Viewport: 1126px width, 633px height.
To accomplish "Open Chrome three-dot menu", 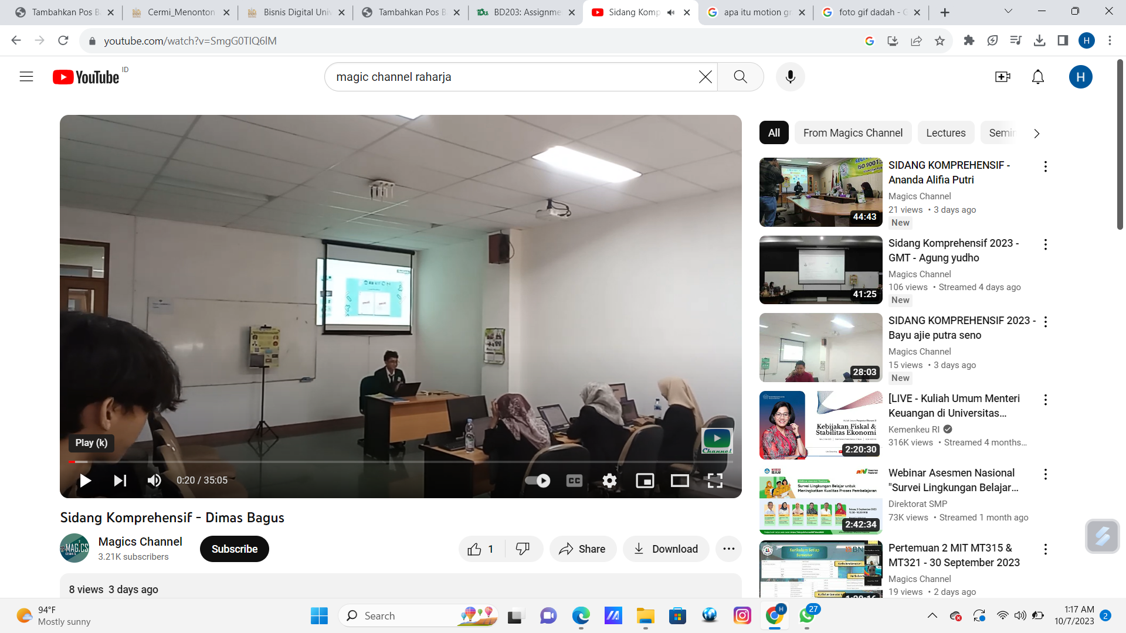I will click(1110, 40).
